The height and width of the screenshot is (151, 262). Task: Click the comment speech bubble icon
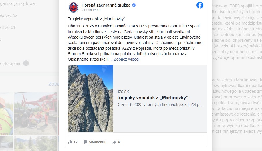[x=85, y=142]
